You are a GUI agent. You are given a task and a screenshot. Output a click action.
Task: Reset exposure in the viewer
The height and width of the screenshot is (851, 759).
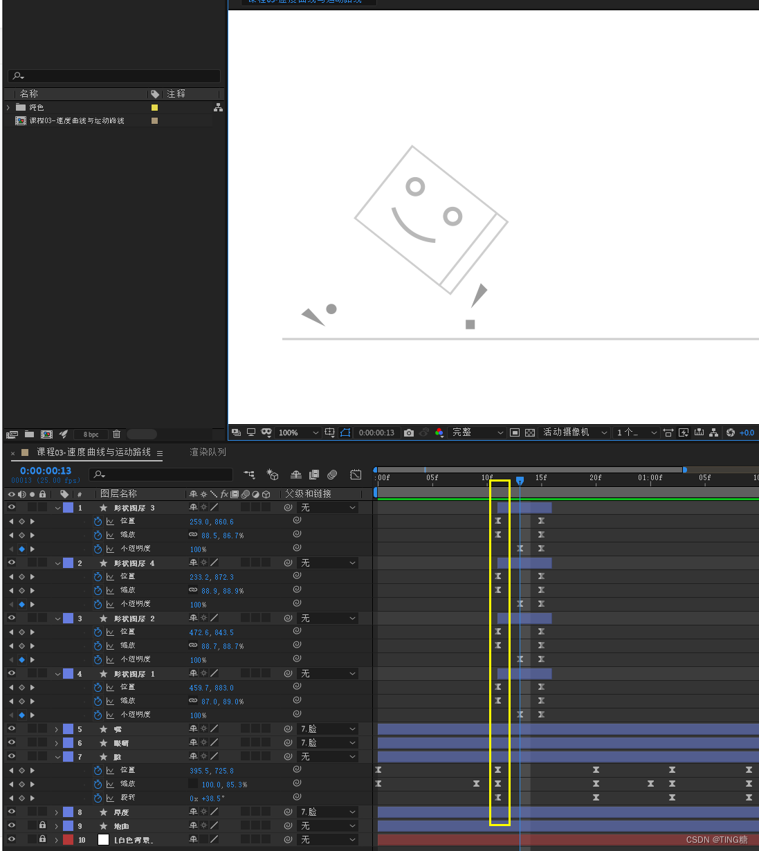(731, 432)
